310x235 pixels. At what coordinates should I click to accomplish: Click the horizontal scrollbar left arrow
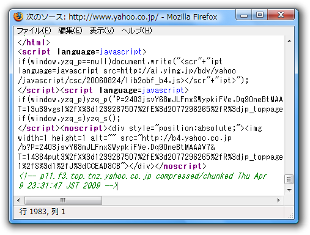point(19,200)
